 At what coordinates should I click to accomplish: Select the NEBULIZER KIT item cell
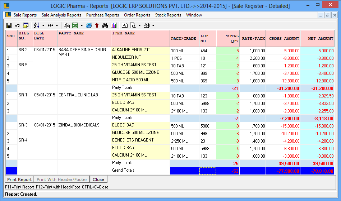pos(140,58)
